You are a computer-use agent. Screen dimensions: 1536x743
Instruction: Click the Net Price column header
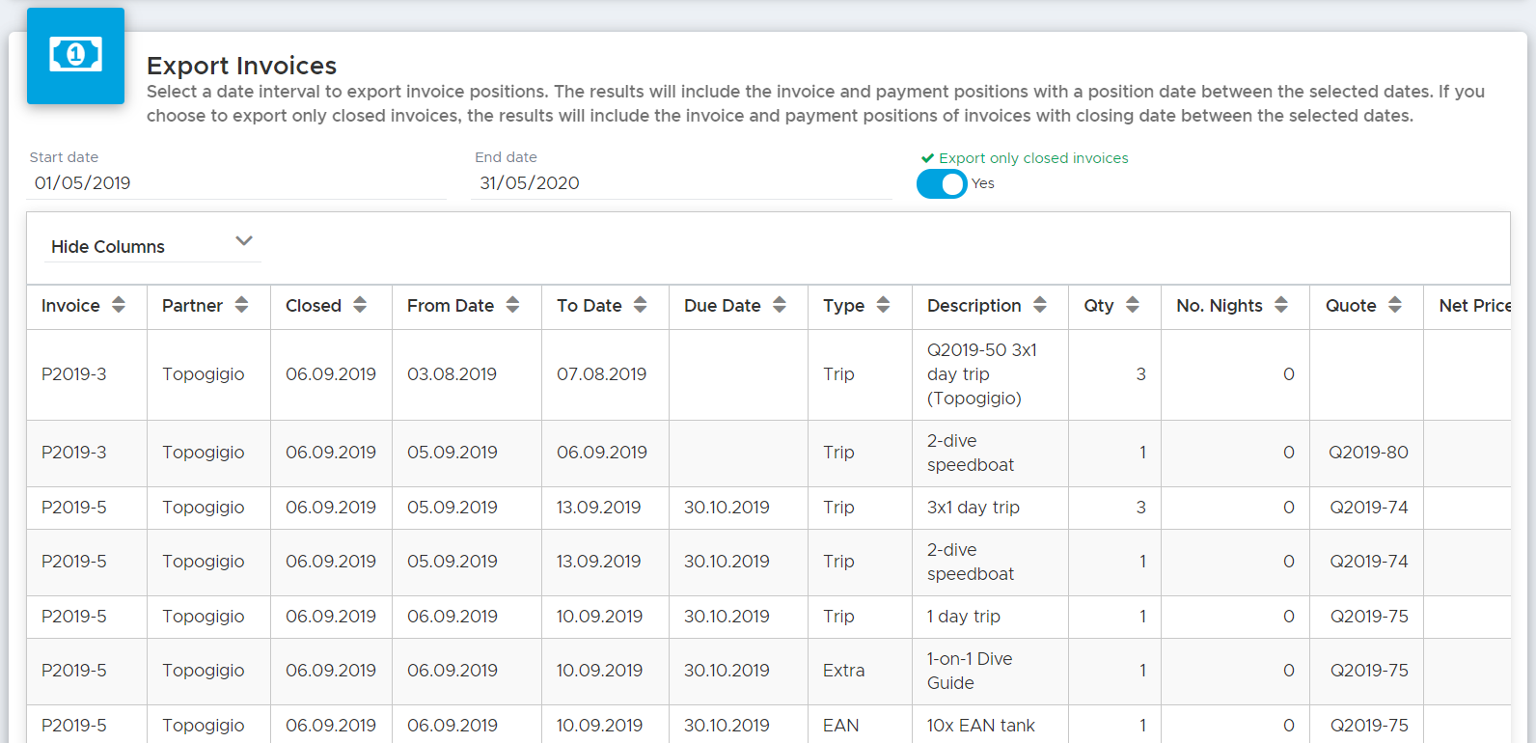coord(1474,306)
